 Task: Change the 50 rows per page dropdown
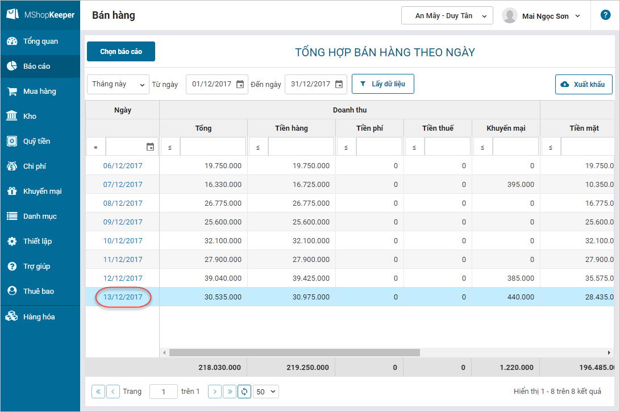pos(266,392)
